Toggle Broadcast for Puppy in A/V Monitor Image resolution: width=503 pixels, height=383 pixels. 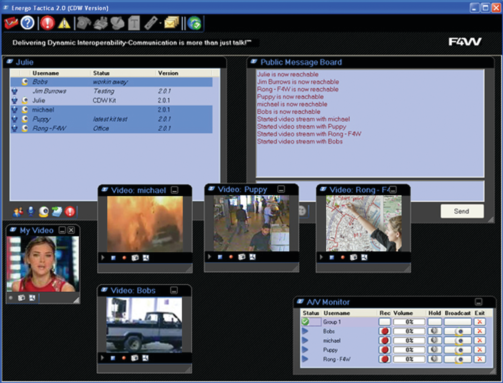click(x=458, y=350)
